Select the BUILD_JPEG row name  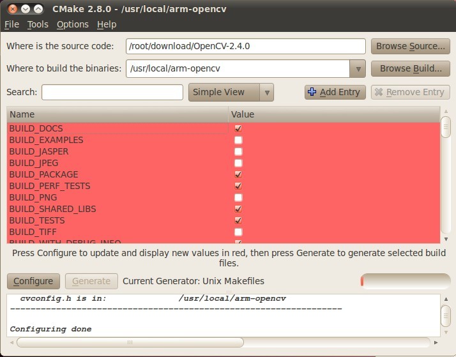(34, 163)
